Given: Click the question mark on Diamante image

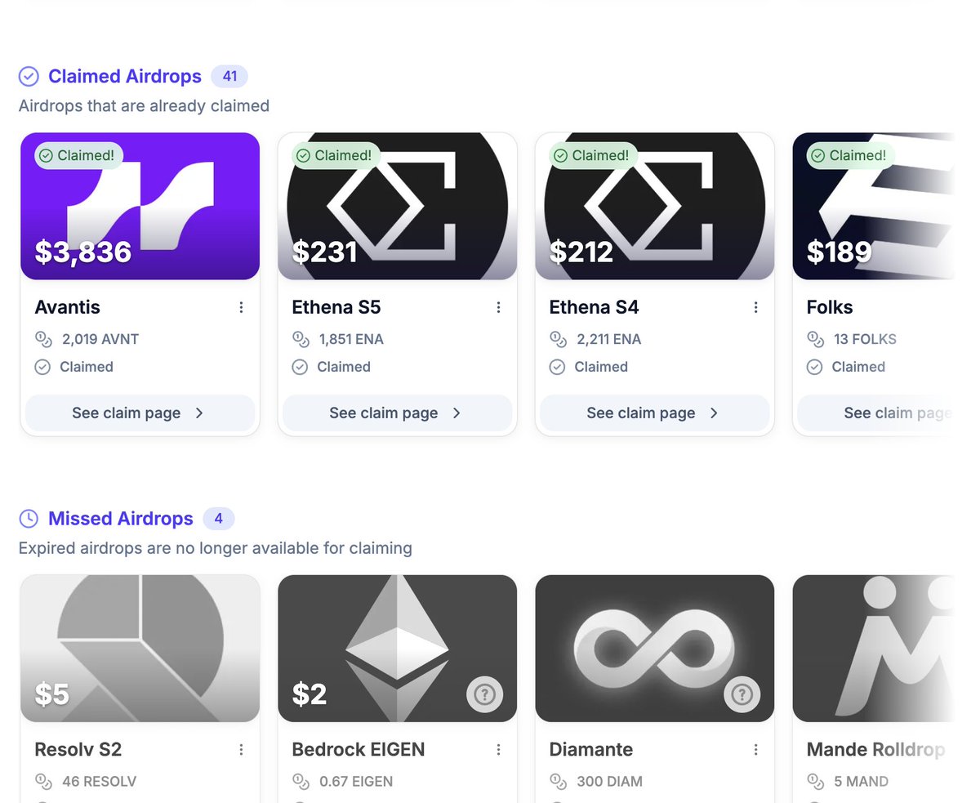Looking at the screenshot, I should coord(742,694).
